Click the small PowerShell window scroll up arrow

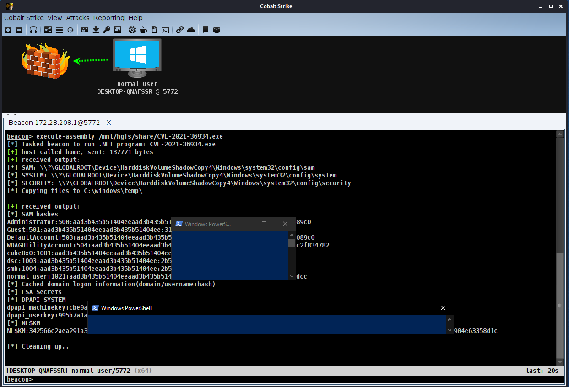click(292, 235)
